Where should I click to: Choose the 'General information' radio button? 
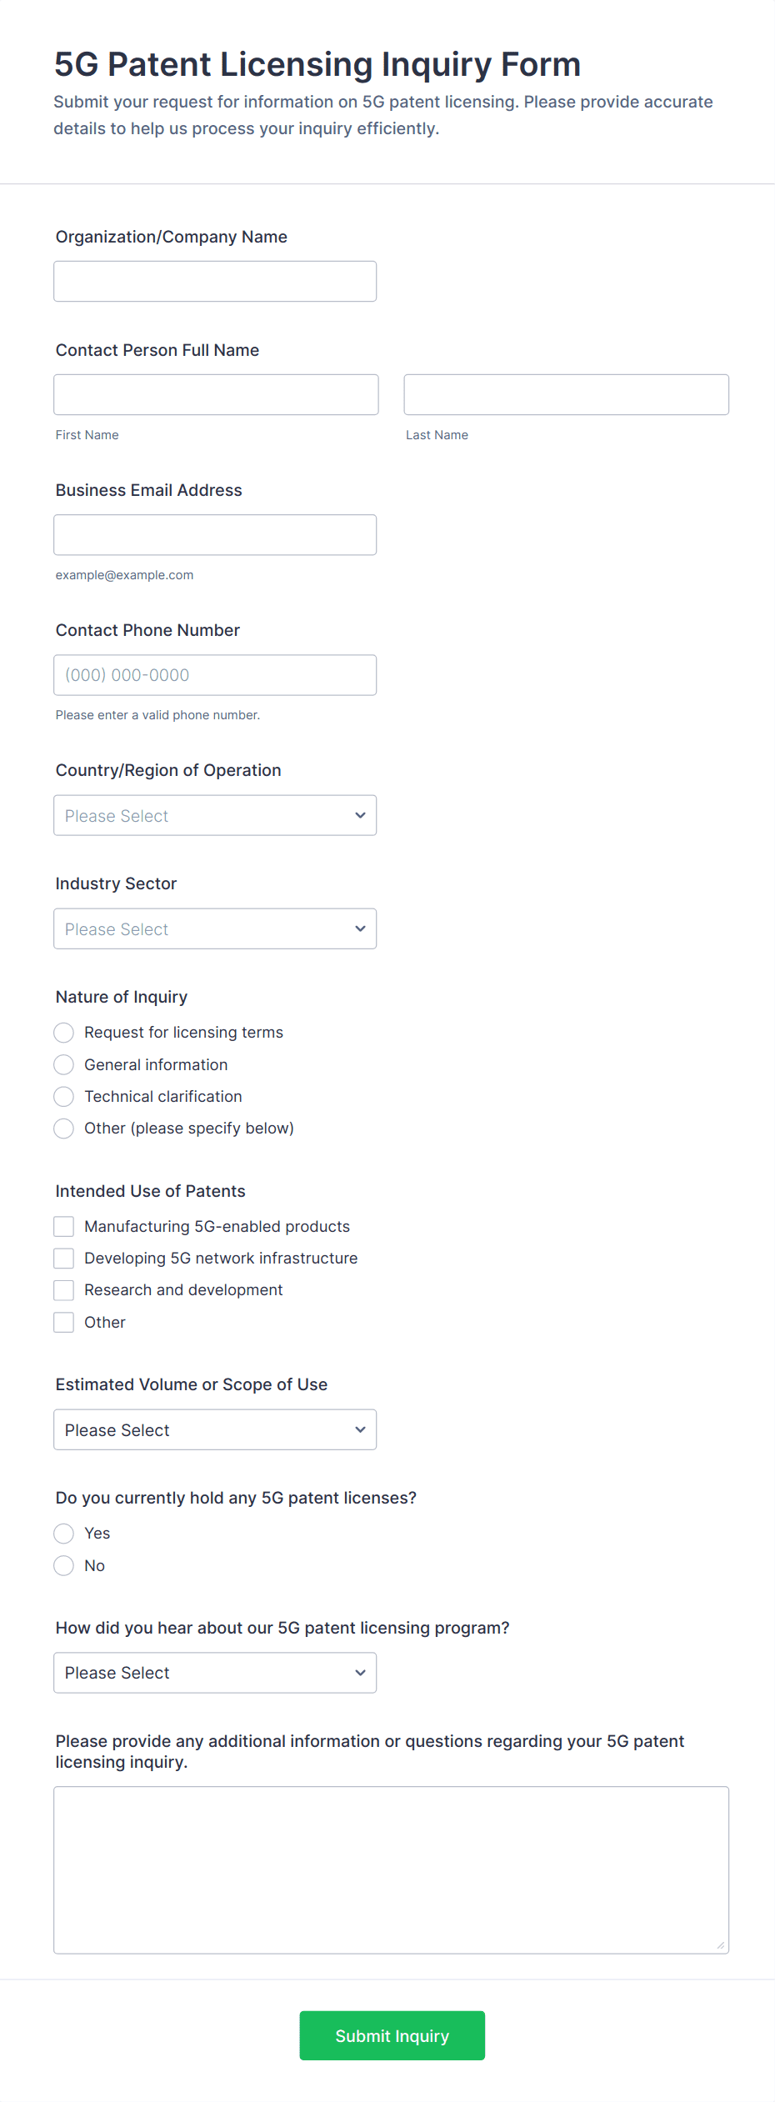pos(64,1064)
